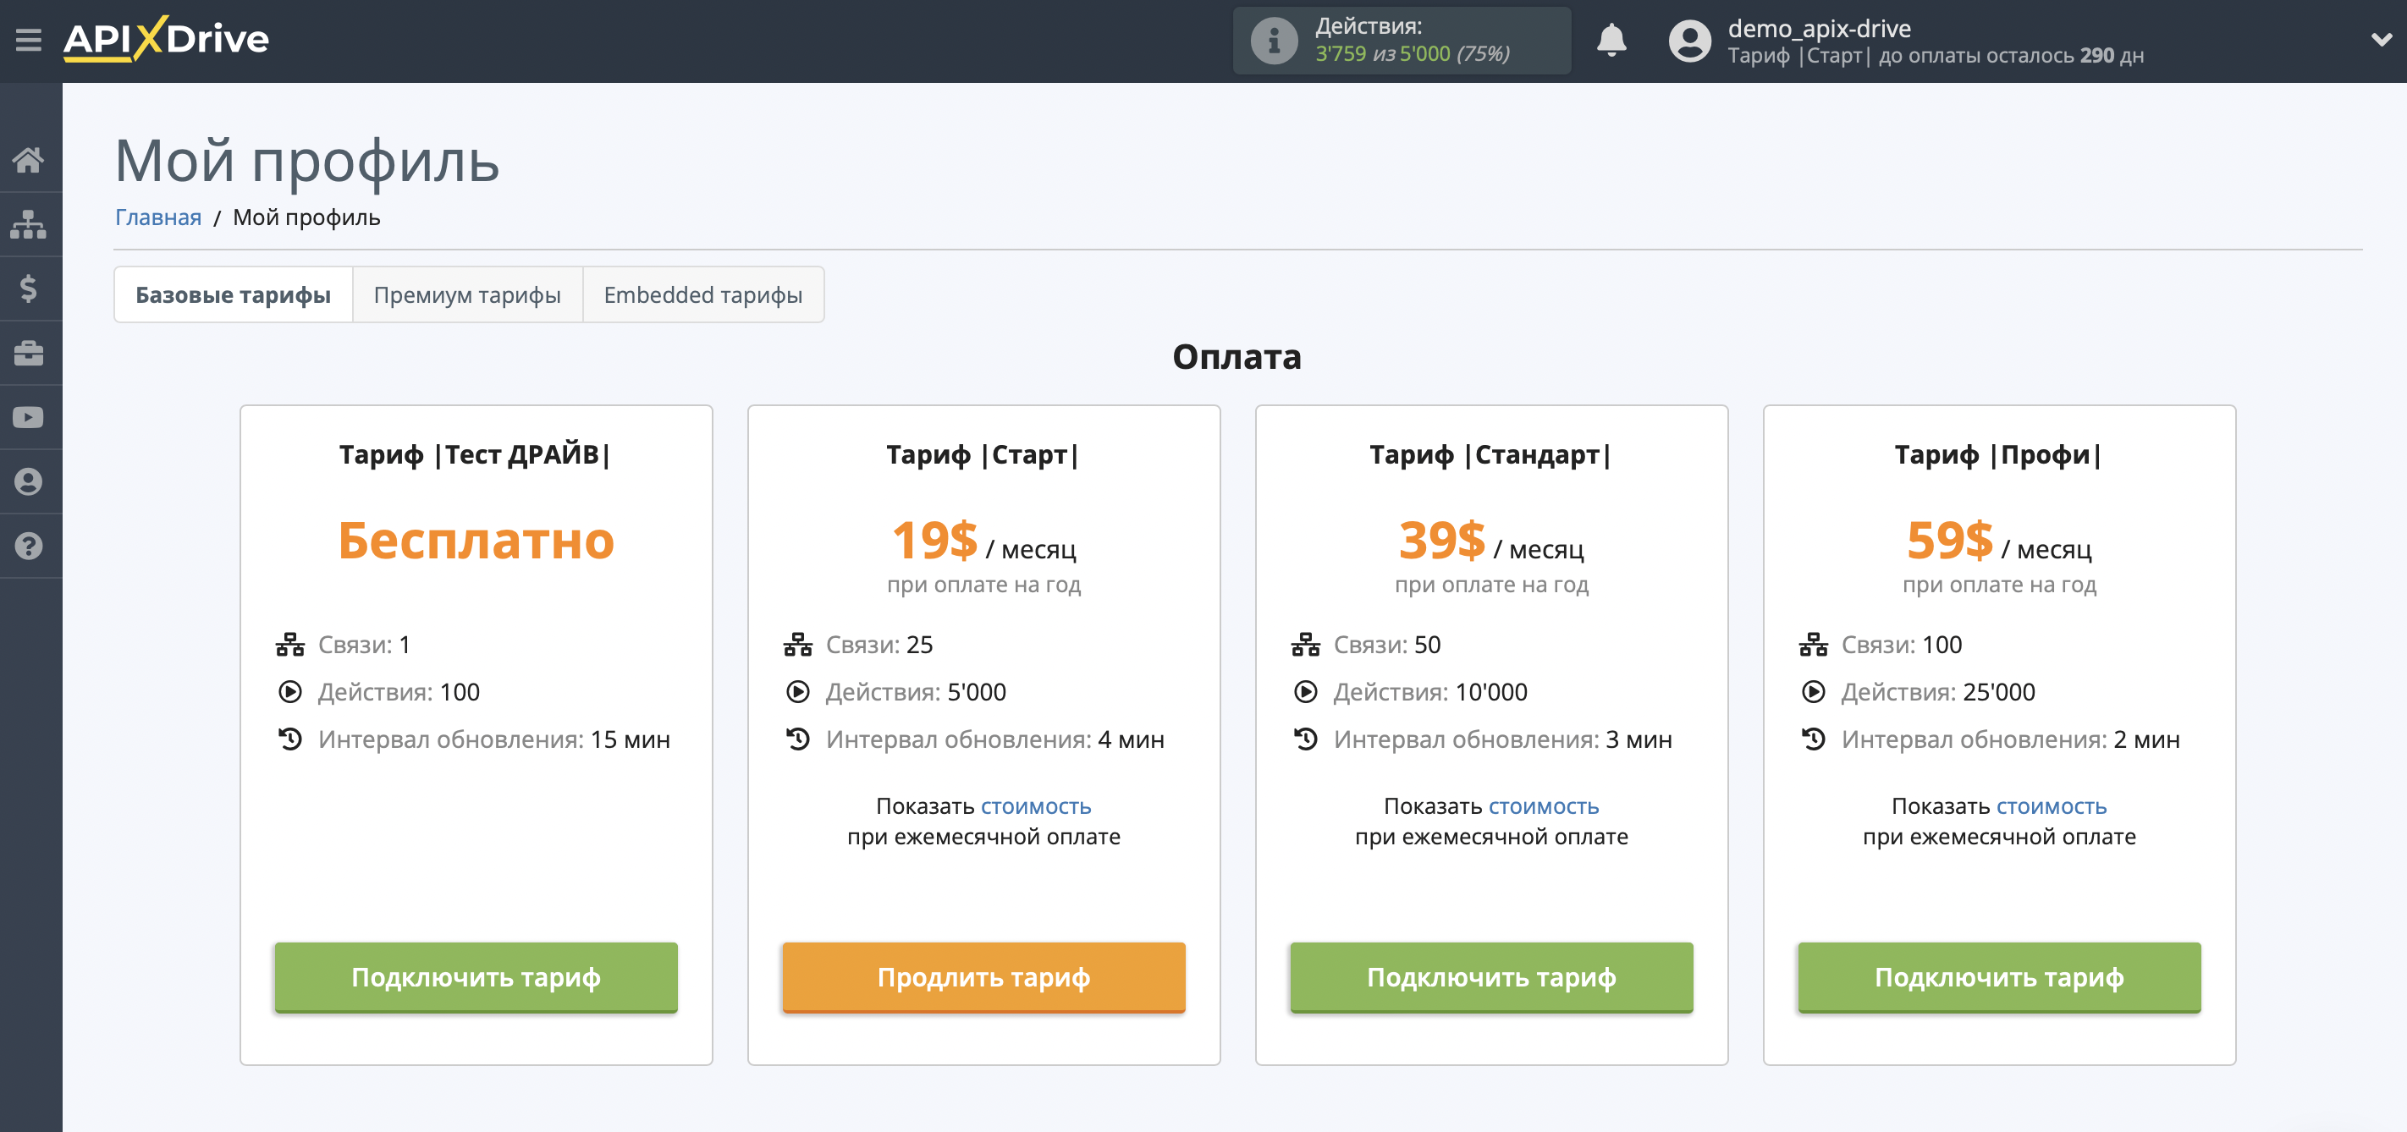Show monthly стоимость for Старт tariff
Screen dimensions: 2407x1132
click(x=1035, y=806)
